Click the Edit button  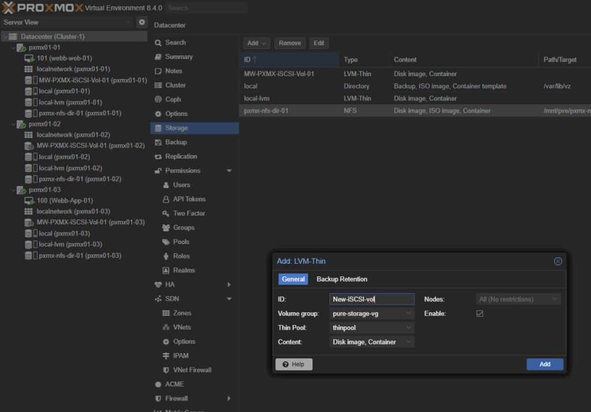[x=319, y=43]
